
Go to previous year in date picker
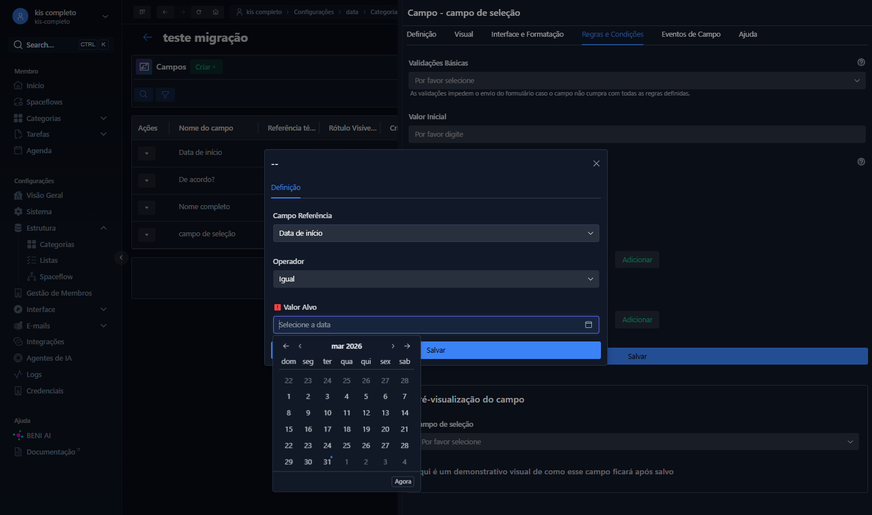[286, 346]
